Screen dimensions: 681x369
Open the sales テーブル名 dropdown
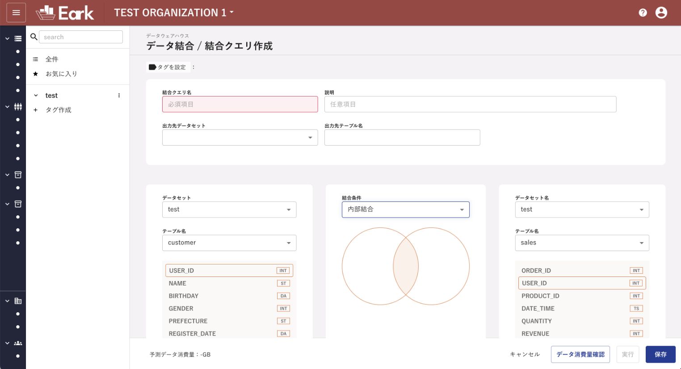click(582, 243)
